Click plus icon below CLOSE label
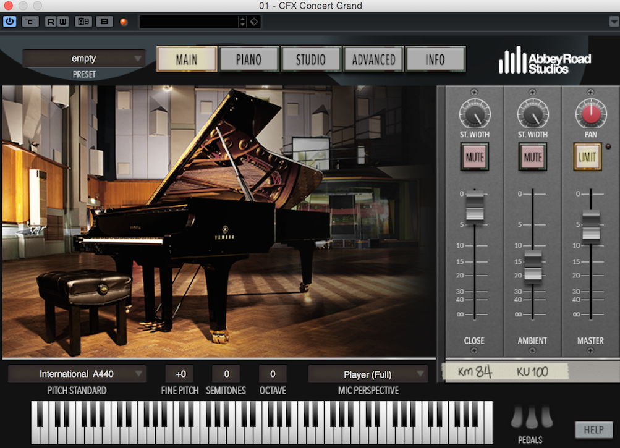 pos(473,350)
